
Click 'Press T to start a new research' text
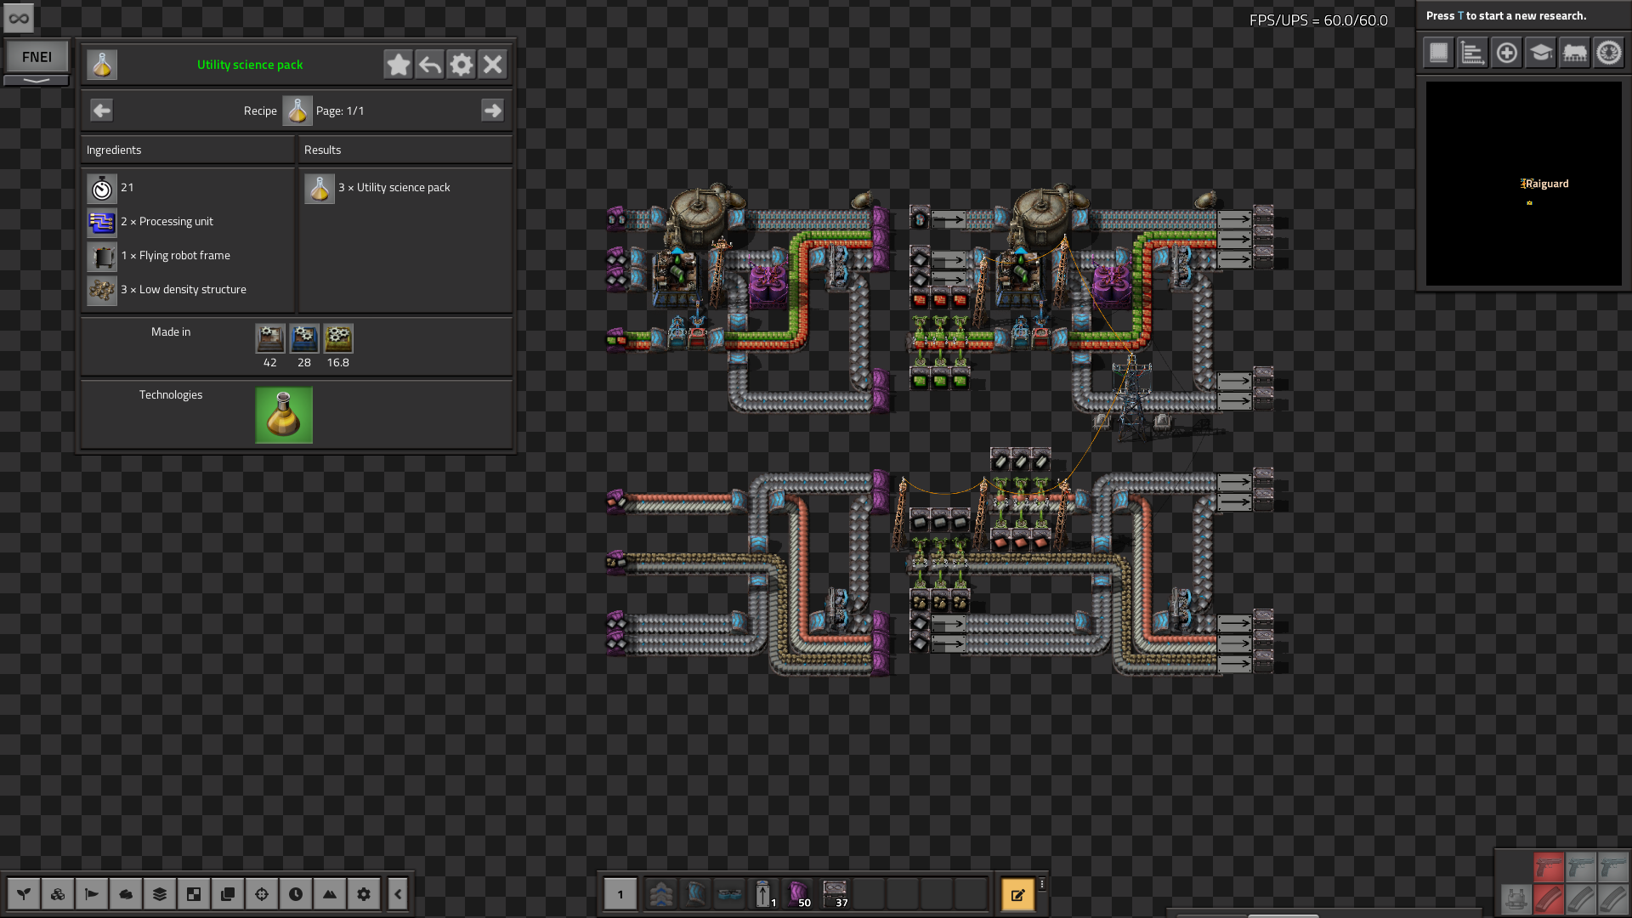(x=1506, y=15)
